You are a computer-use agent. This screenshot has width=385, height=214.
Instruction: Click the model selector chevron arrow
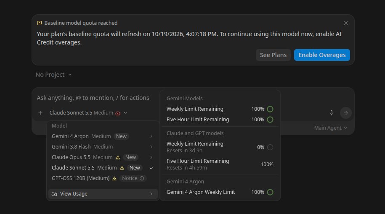tap(125, 113)
